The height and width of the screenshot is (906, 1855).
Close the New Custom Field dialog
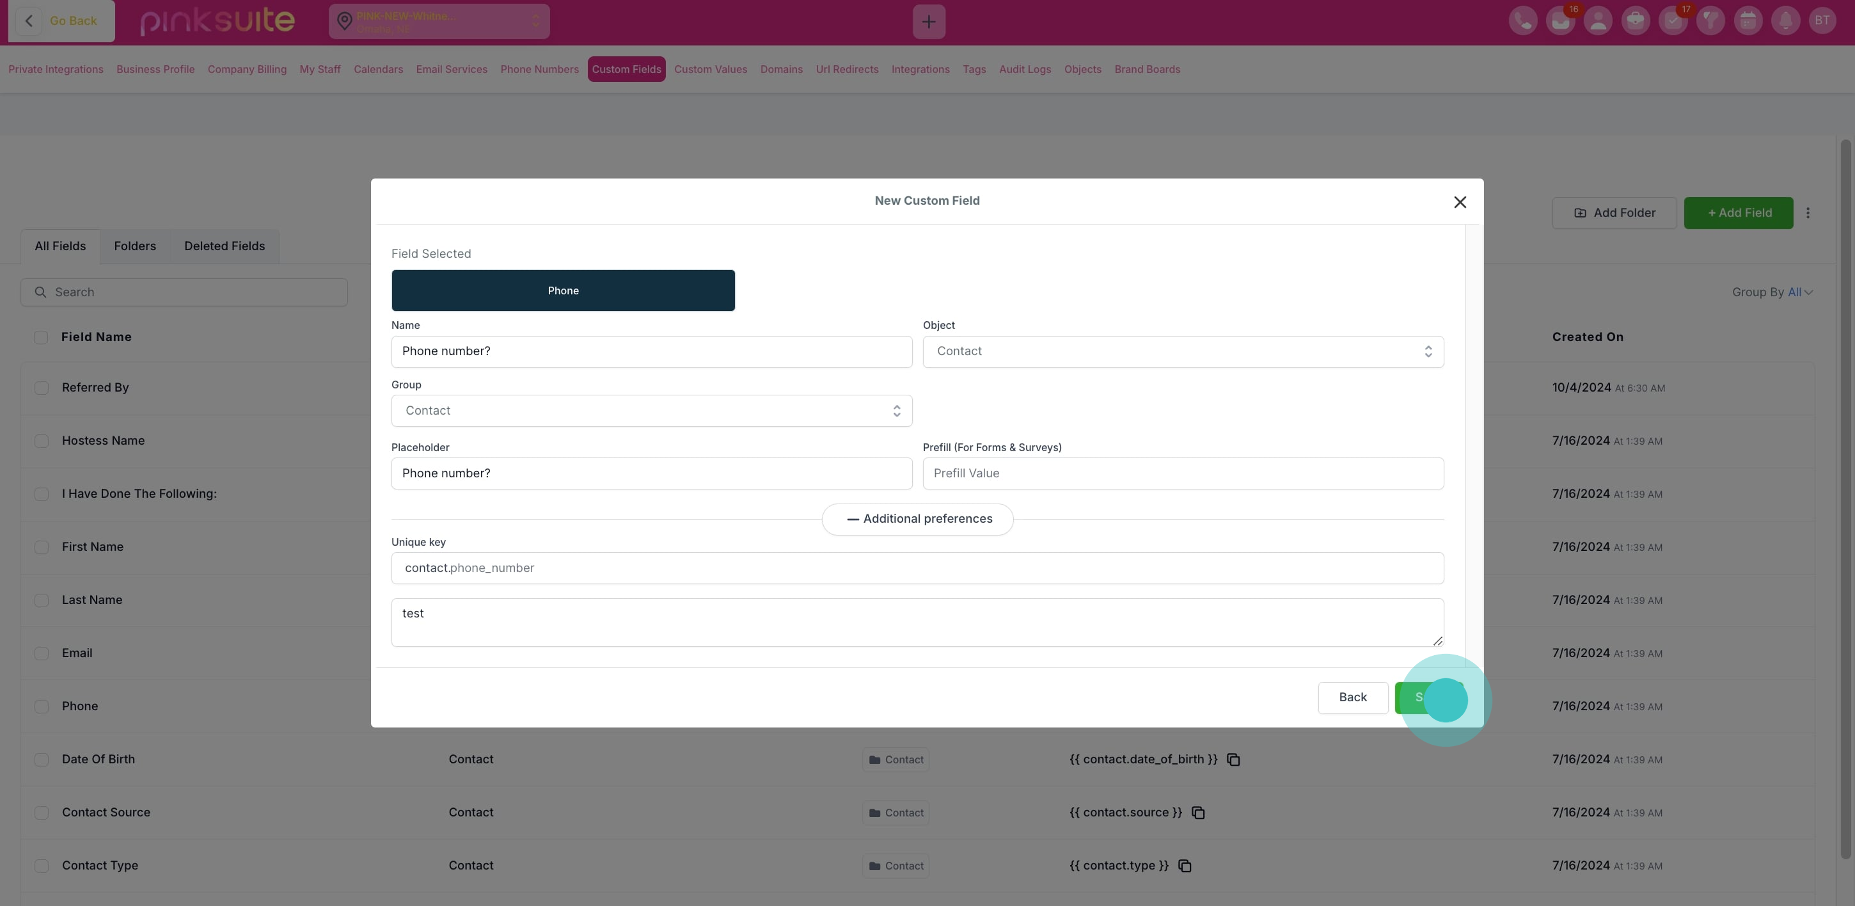point(1459,202)
